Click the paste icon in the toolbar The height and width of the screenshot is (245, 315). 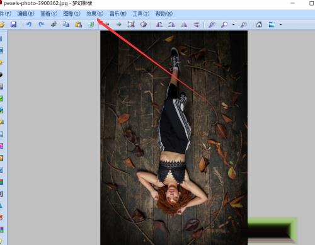[78, 25]
